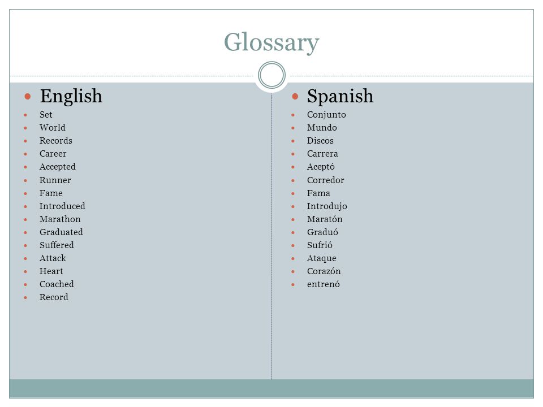This screenshot has width=543, height=407.
Task: Select the word Marathon
Action: (x=60, y=219)
